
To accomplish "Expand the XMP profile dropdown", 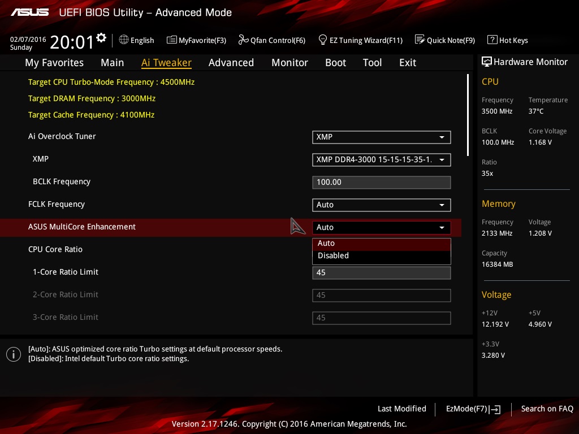I will [x=382, y=160].
